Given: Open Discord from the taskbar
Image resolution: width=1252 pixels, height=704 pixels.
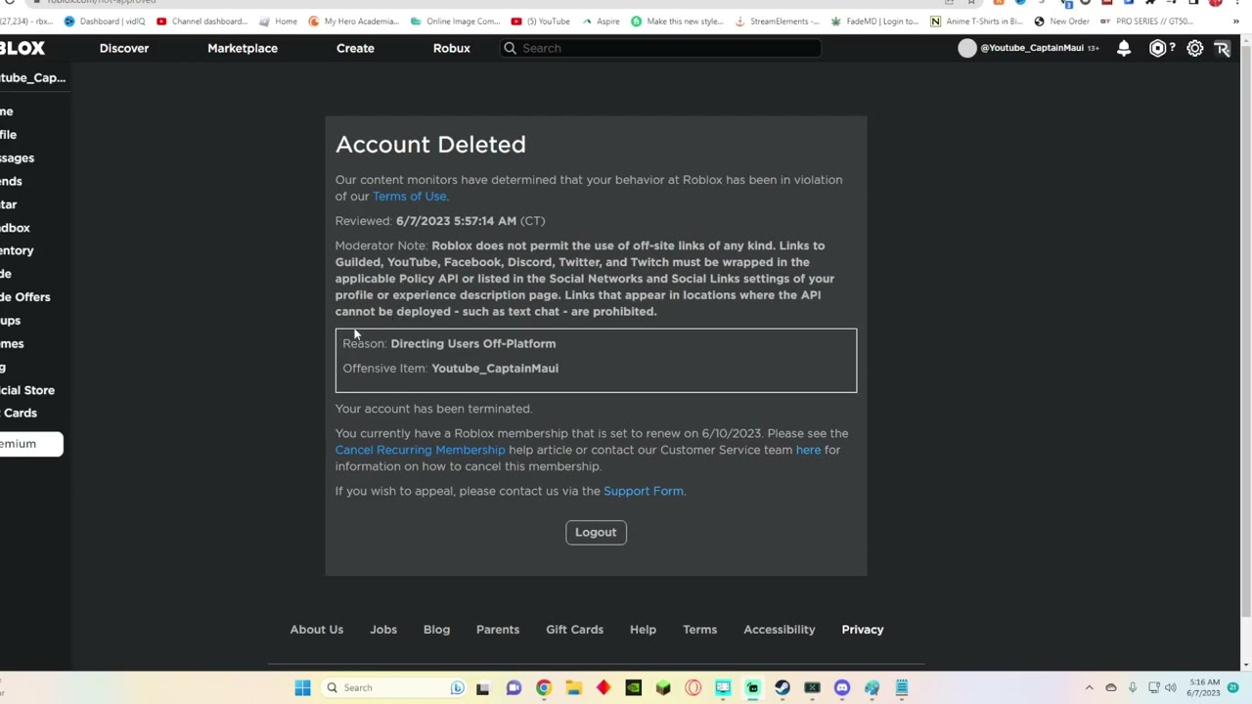Looking at the screenshot, I should 842,687.
